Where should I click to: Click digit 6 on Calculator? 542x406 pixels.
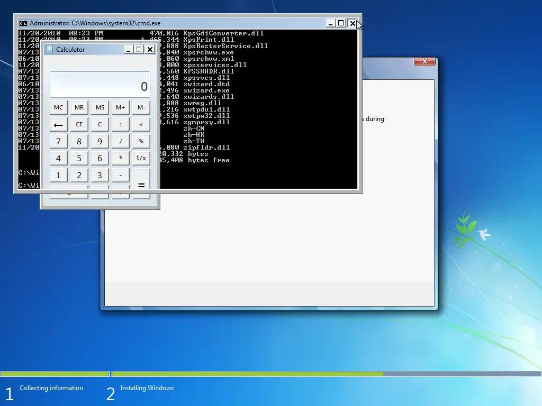(100, 158)
